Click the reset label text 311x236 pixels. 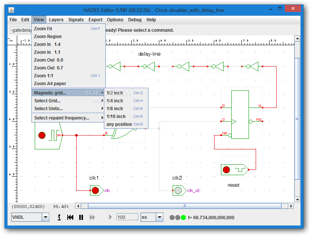click(x=234, y=185)
